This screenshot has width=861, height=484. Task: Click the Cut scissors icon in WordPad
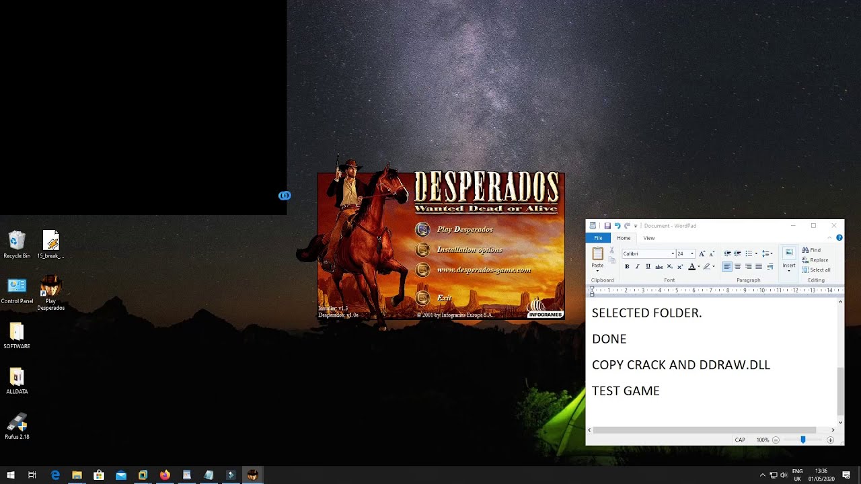[x=611, y=250]
